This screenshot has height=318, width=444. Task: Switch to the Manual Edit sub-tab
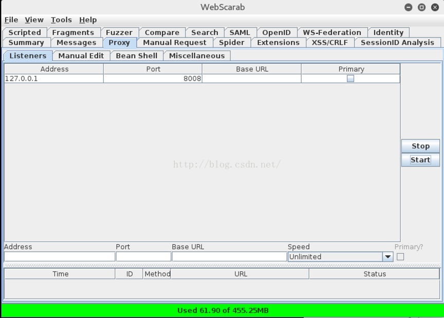(81, 56)
